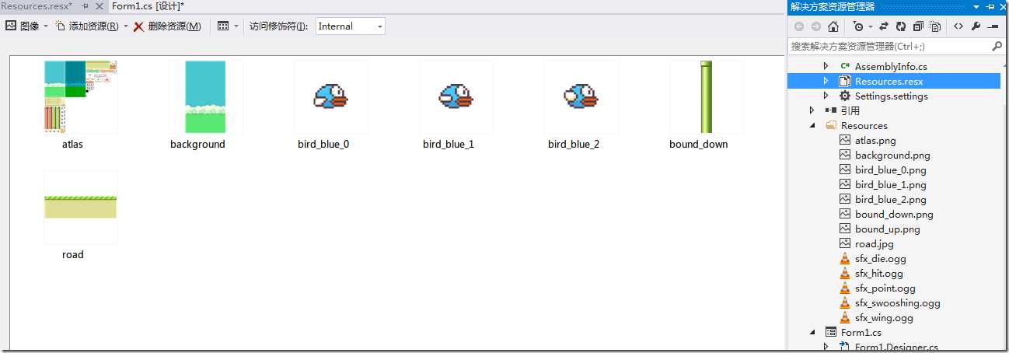Select the bird_blue_0 resource thumbnail
Viewport: 1009px width, 353px height.
click(331, 98)
